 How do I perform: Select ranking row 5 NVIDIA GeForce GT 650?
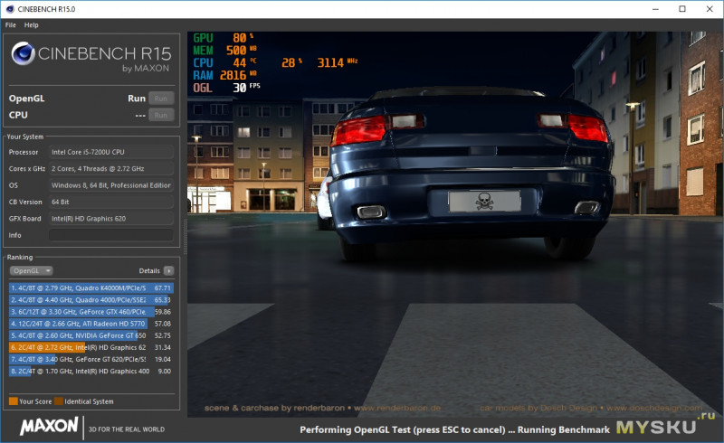(91, 335)
